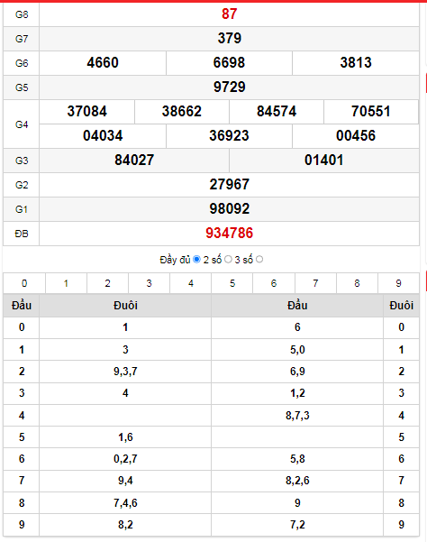Click digit filter tab 0

pos(24,283)
